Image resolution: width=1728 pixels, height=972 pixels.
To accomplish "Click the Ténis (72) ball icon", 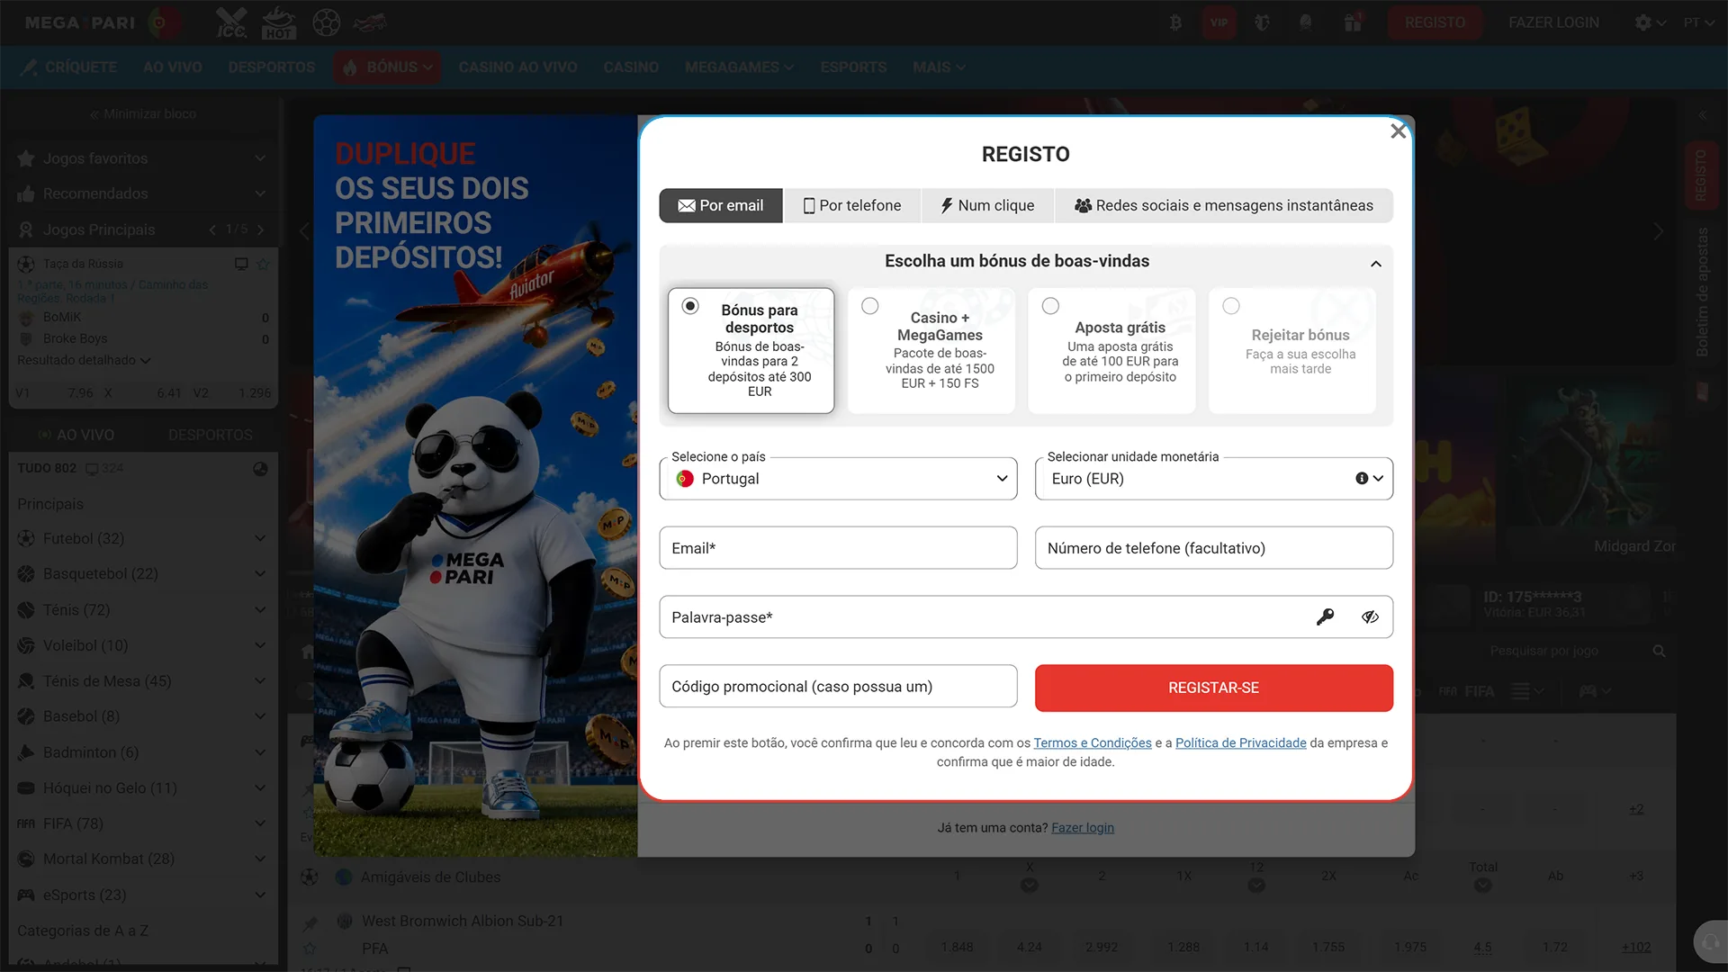I will pos(26,610).
